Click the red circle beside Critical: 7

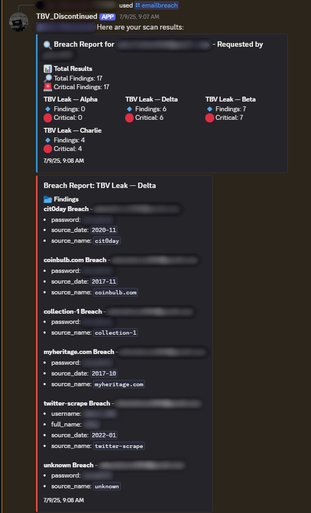209,118
